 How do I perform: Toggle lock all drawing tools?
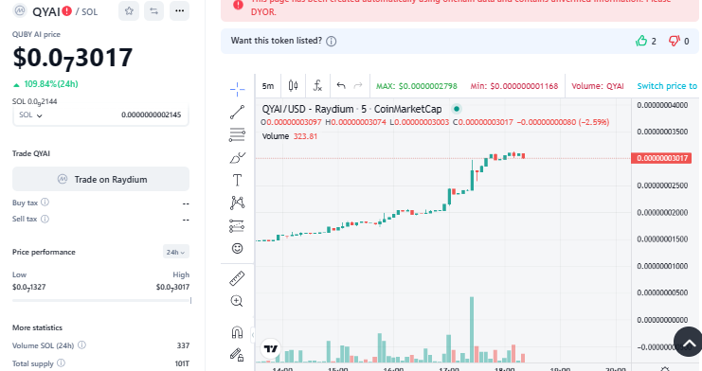(x=237, y=355)
